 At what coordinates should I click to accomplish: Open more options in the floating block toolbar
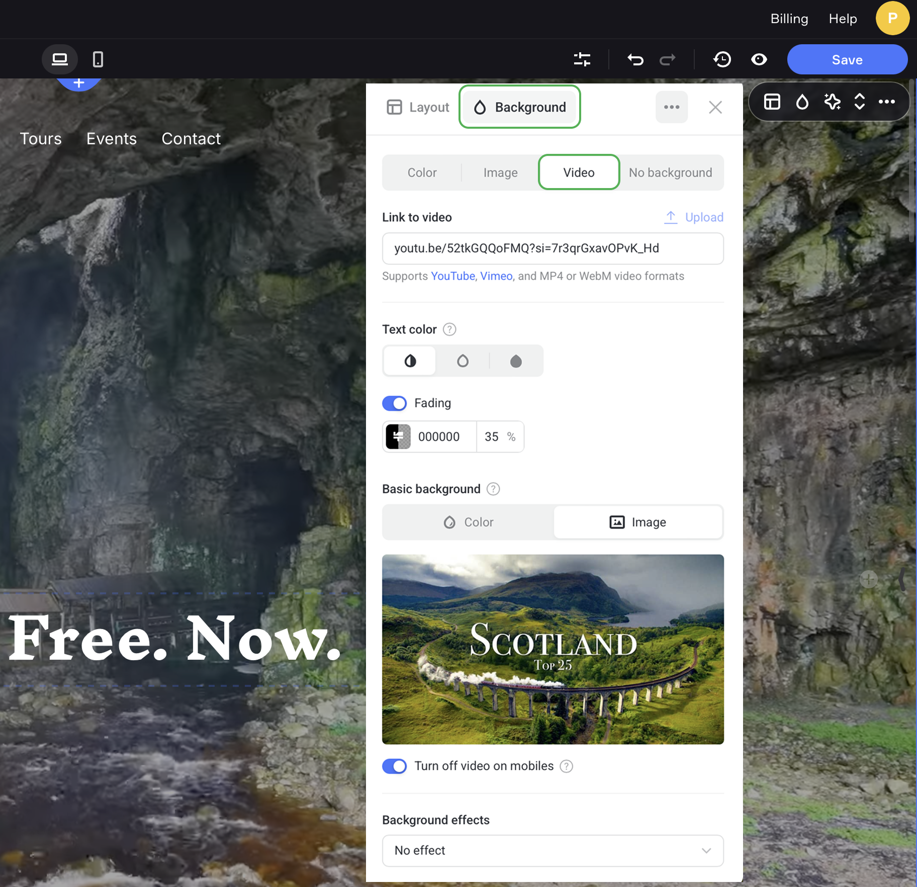tap(886, 102)
